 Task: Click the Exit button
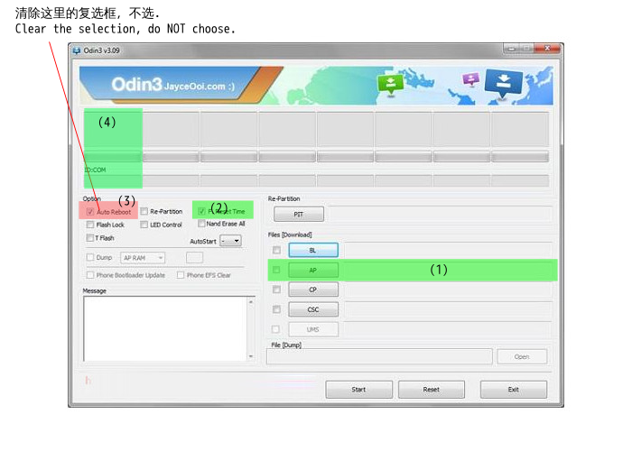point(514,390)
